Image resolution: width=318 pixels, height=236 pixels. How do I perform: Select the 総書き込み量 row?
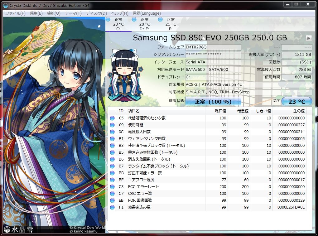207,207
